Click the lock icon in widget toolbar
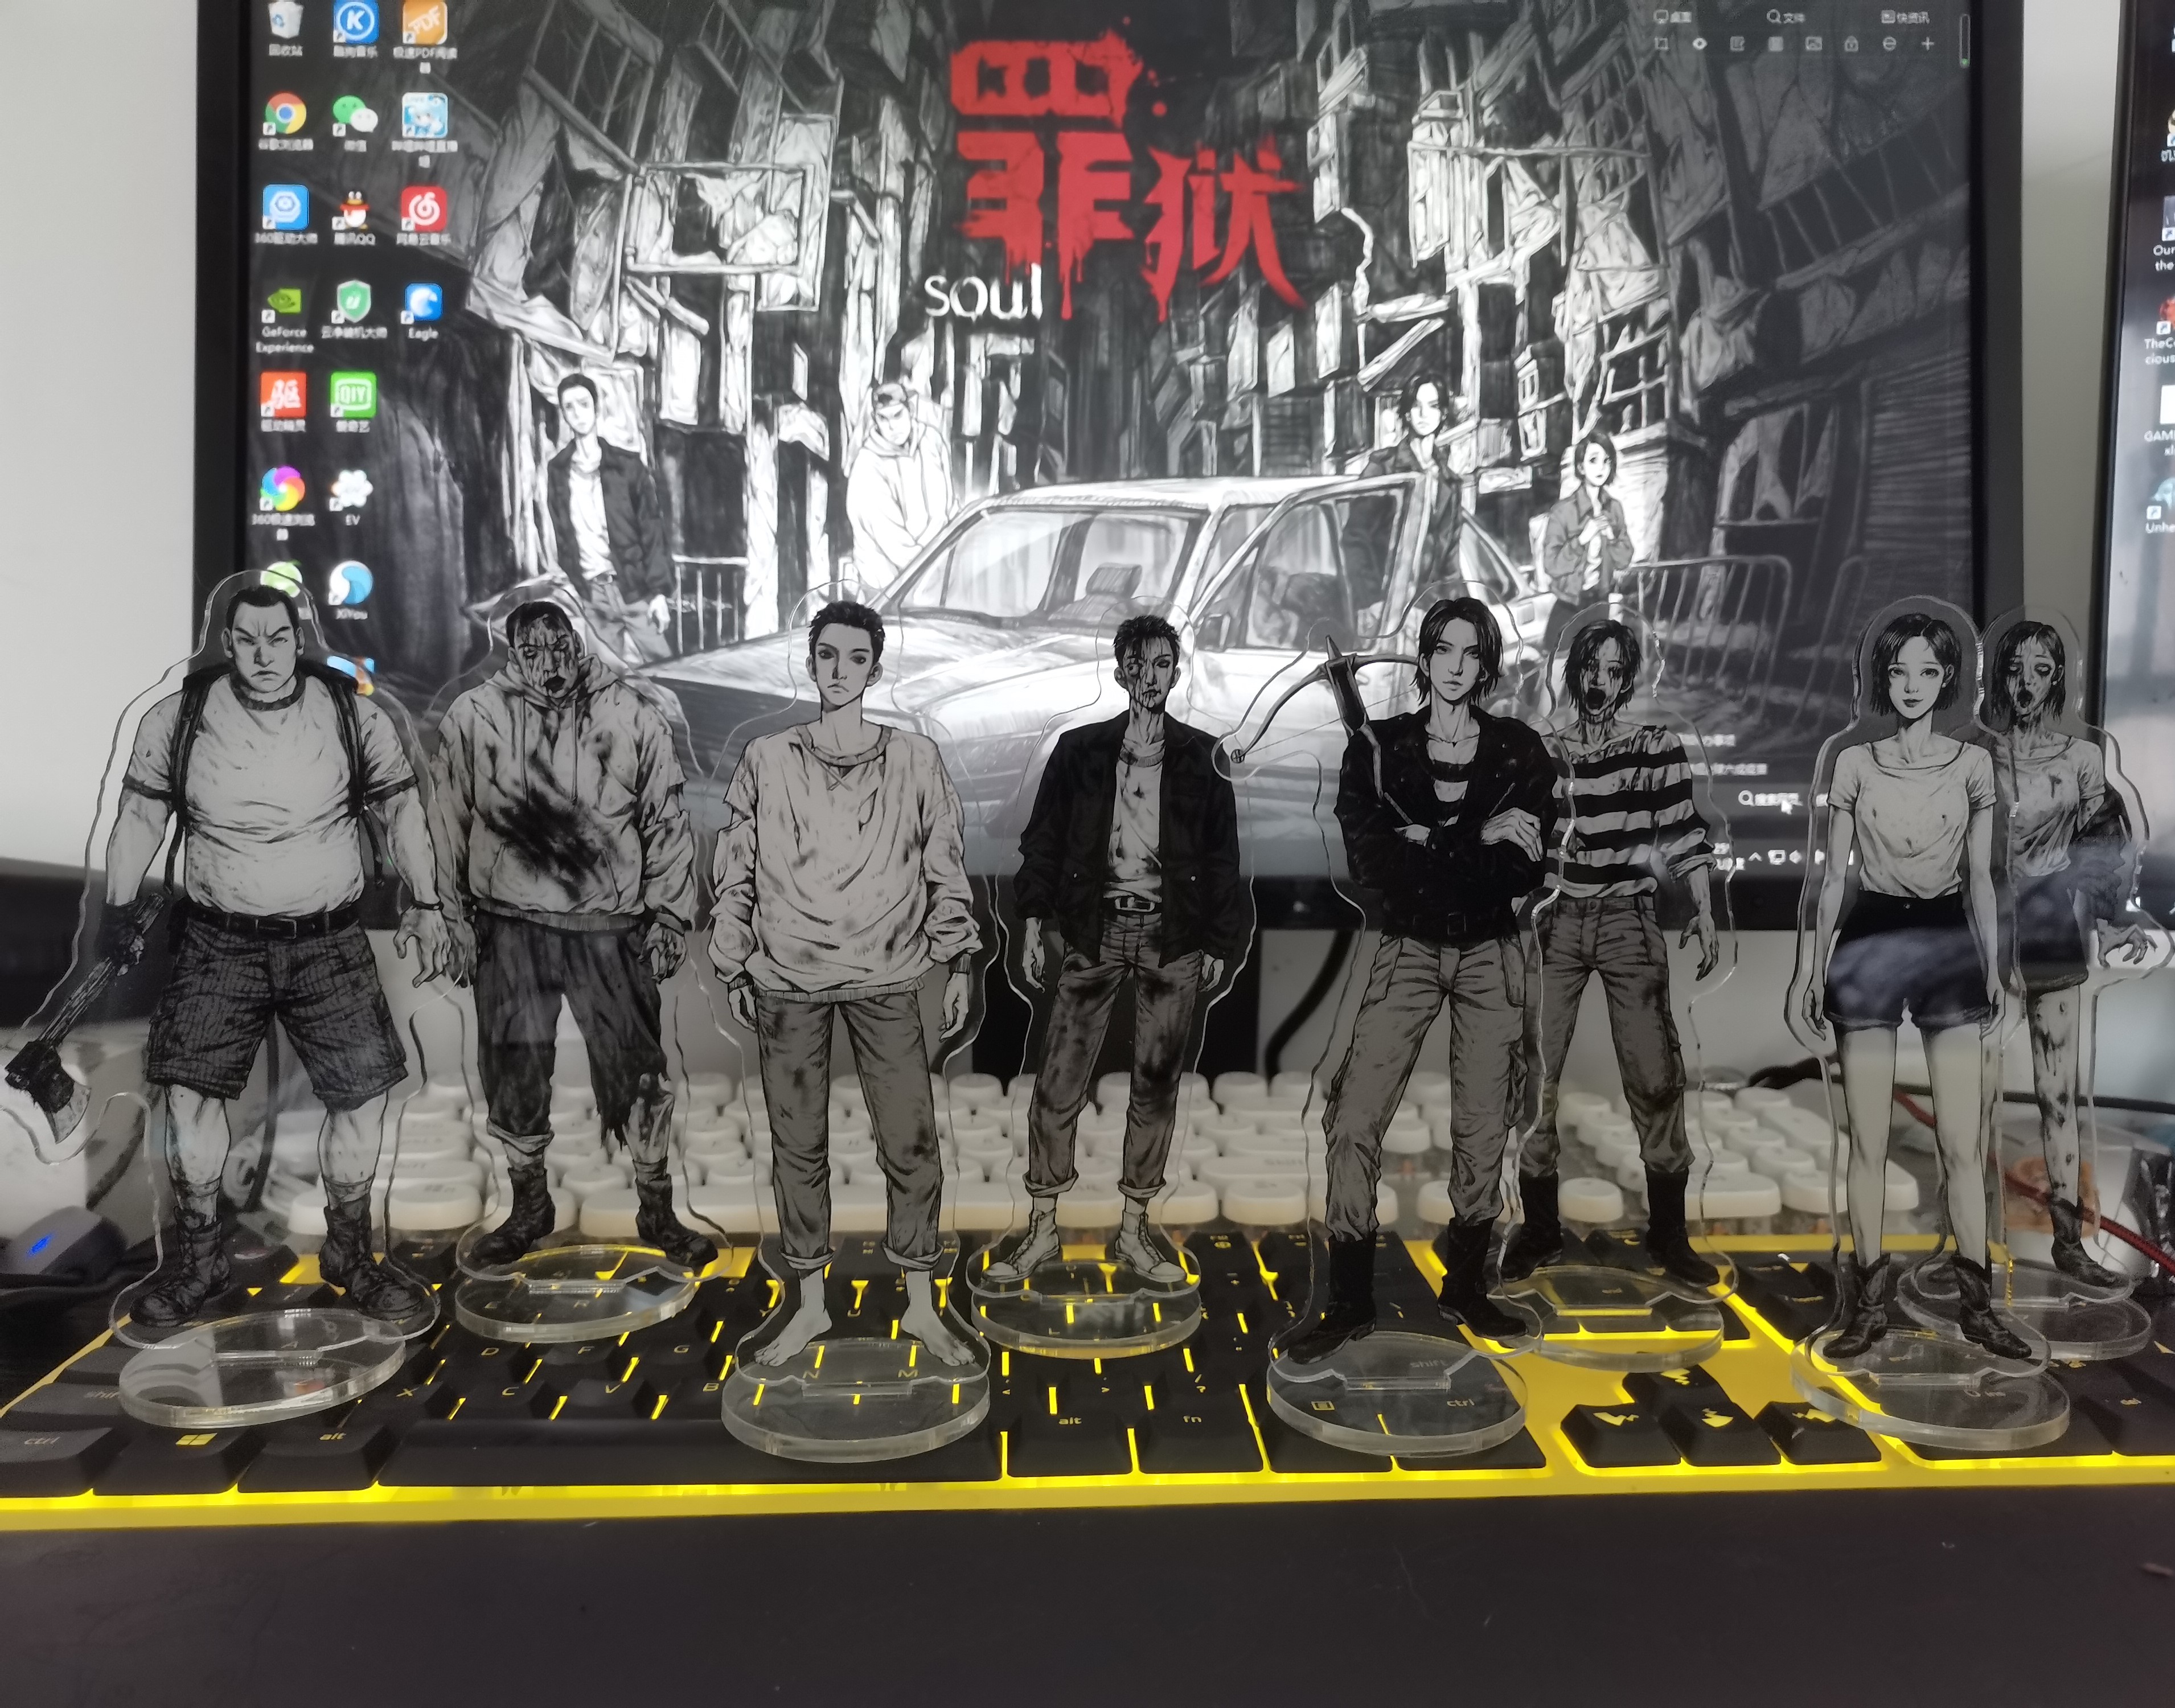 click(x=1851, y=44)
